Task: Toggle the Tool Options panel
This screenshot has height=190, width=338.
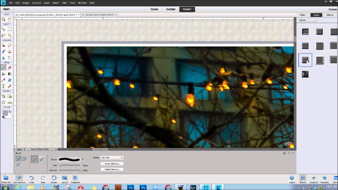Action: pyautogui.click(x=19, y=179)
